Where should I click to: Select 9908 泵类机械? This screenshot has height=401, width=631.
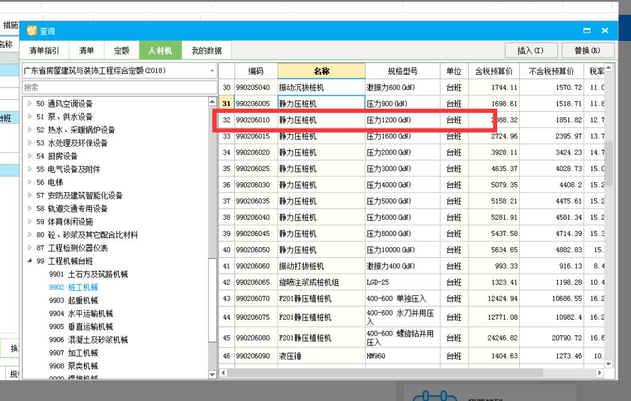(x=74, y=366)
